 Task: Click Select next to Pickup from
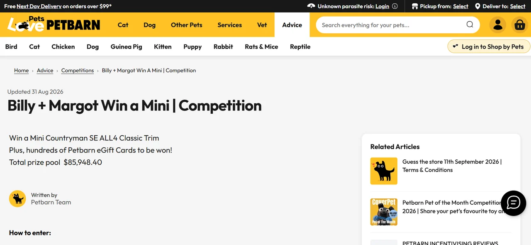coord(460,6)
